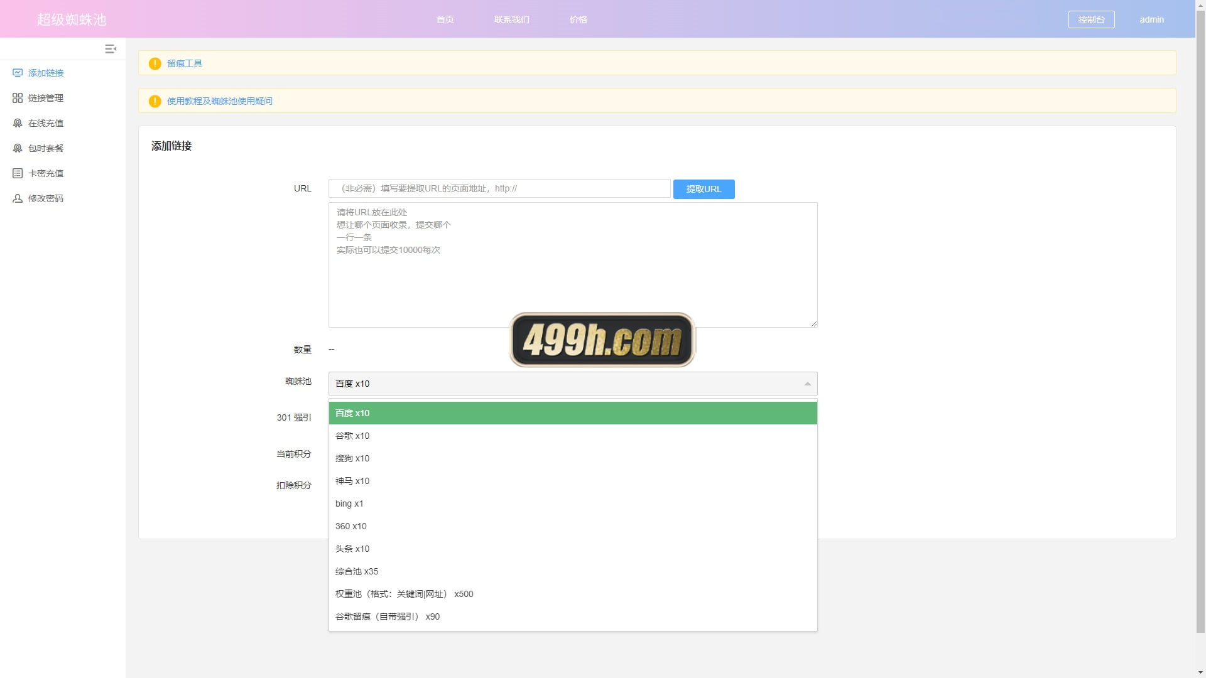Image resolution: width=1206 pixels, height=678 pixels.
Task: Choose 神马 x10 from dropdown list
Action: [573, 481]
